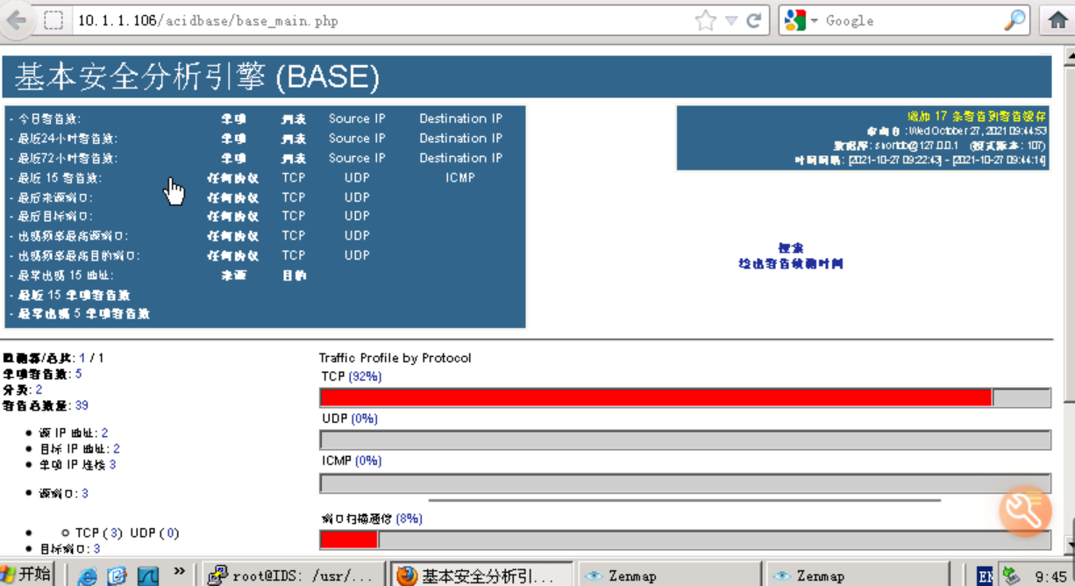Reload the page with the refresh icon
The width and height of the screenshot is (1075, 586).
[x=753, y=20]
